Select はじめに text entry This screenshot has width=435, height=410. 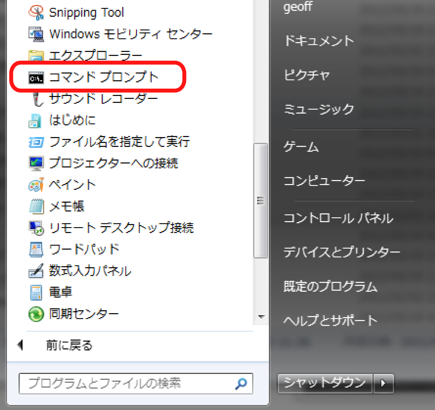pos(72,120)
